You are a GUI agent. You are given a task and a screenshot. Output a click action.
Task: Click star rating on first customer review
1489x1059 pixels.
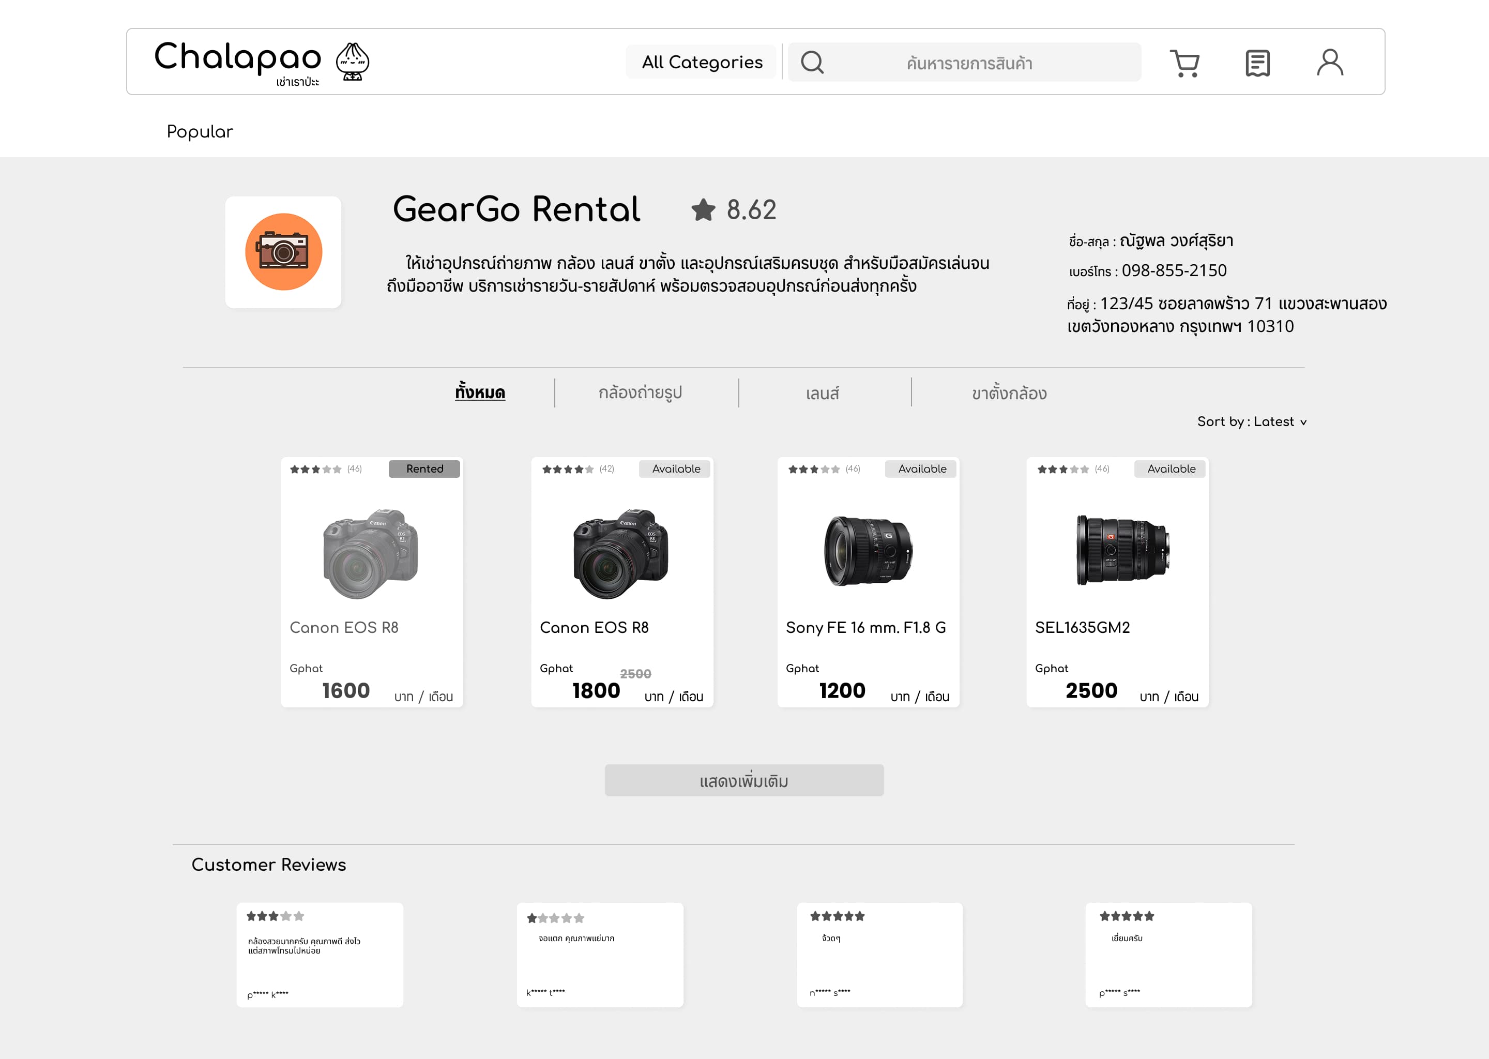pyautogui.click(x=275, y=916)
